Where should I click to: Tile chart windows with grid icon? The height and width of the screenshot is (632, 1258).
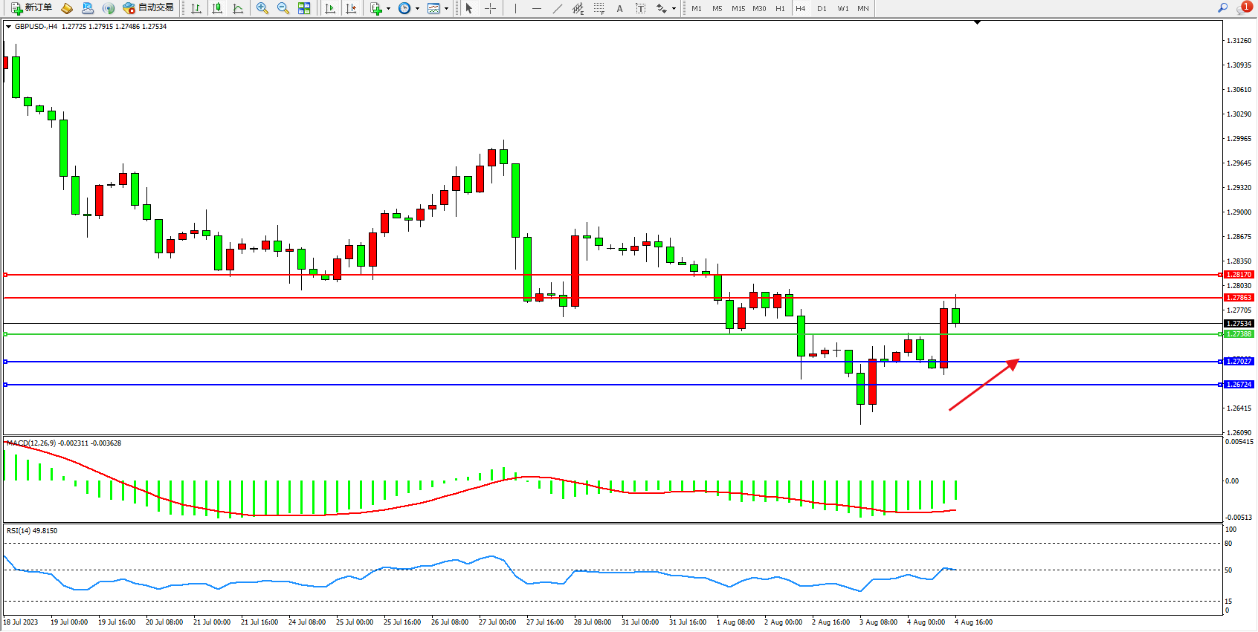304,8
